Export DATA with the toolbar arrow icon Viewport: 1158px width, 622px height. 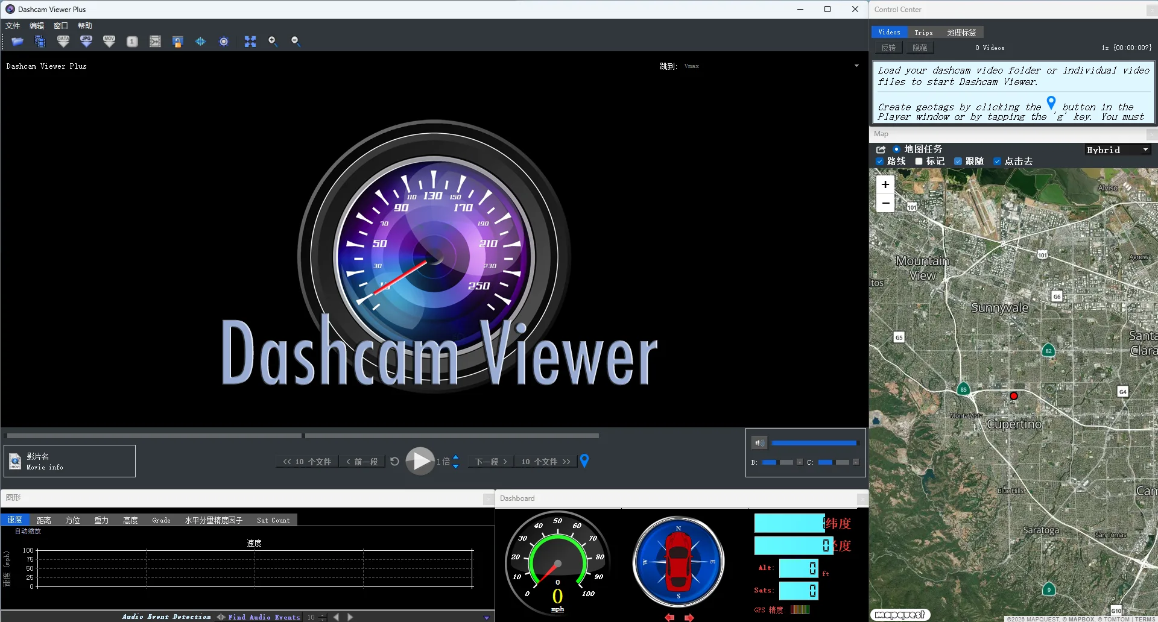pyautogui.click(x=63, y=42)
